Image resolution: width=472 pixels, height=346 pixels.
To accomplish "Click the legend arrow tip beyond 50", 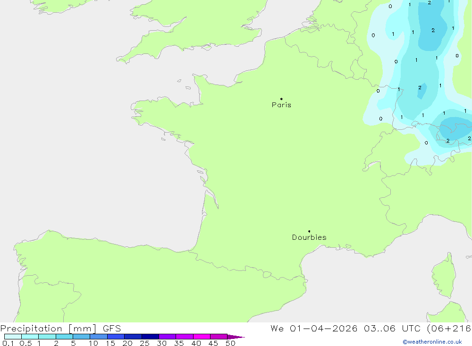I will (x=236, y=337).
